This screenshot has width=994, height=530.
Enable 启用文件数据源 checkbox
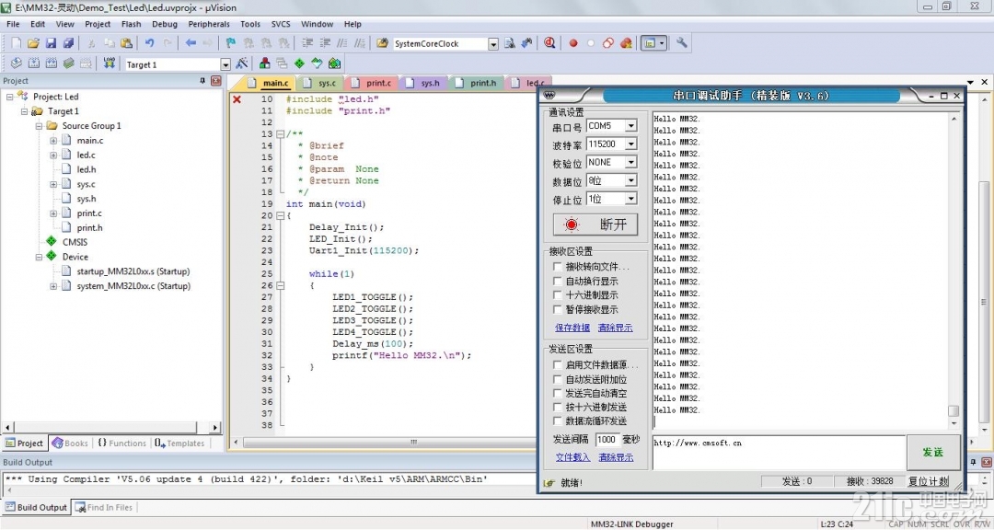click(557, 365)
